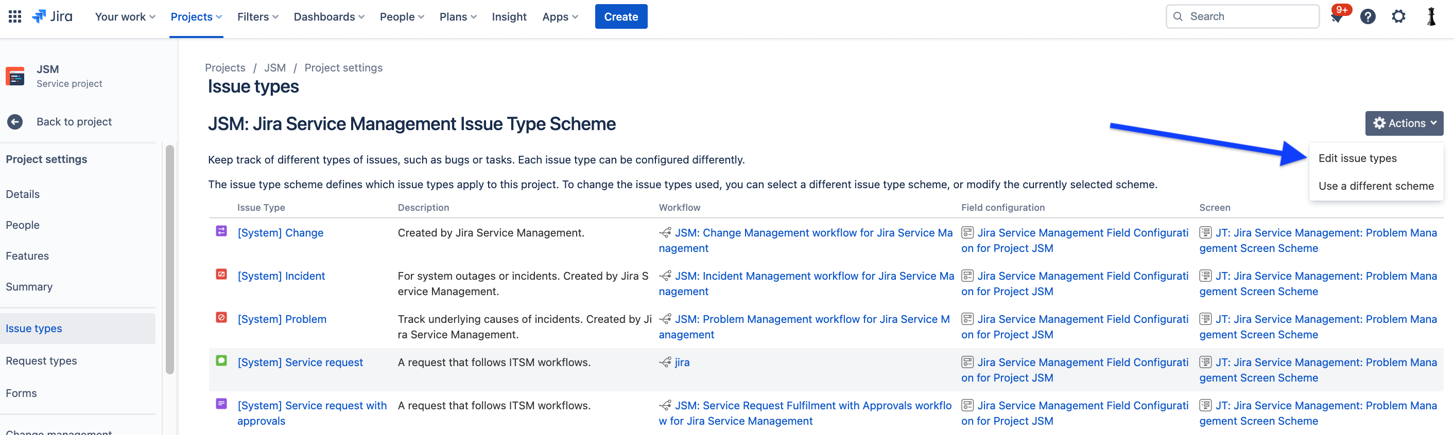
Task: Go to Insight in top navigation
Action: pos(509,17)
